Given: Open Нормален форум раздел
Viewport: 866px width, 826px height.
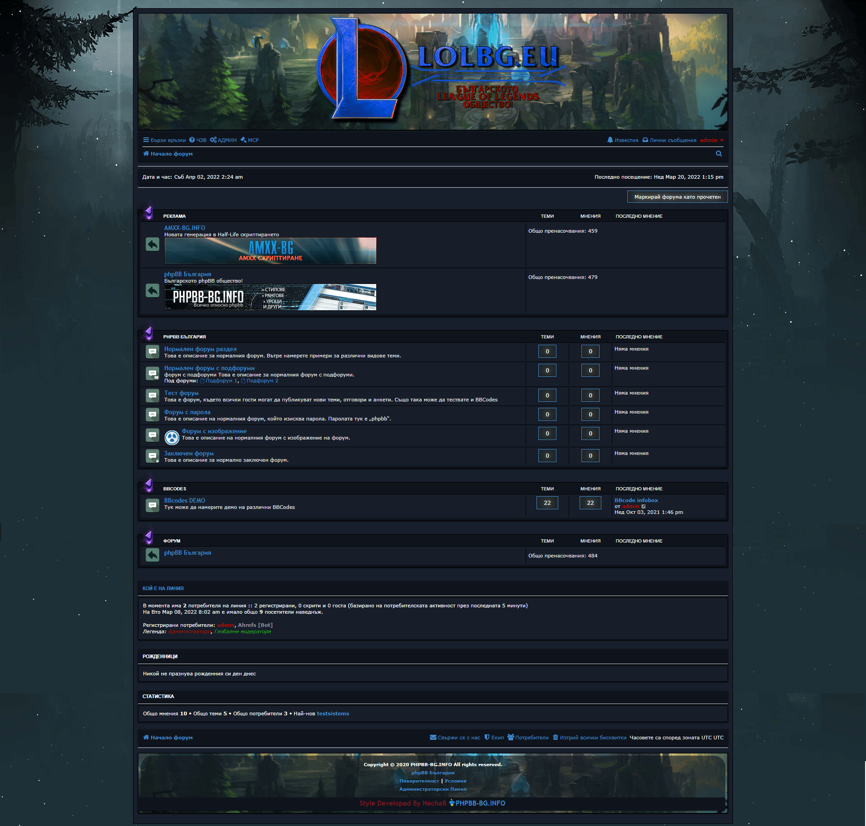Looking at the screenshot, I should tap(200, 349).
